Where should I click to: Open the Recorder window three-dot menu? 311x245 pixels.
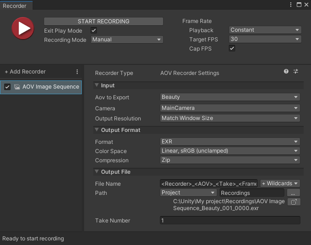[291, 5]
